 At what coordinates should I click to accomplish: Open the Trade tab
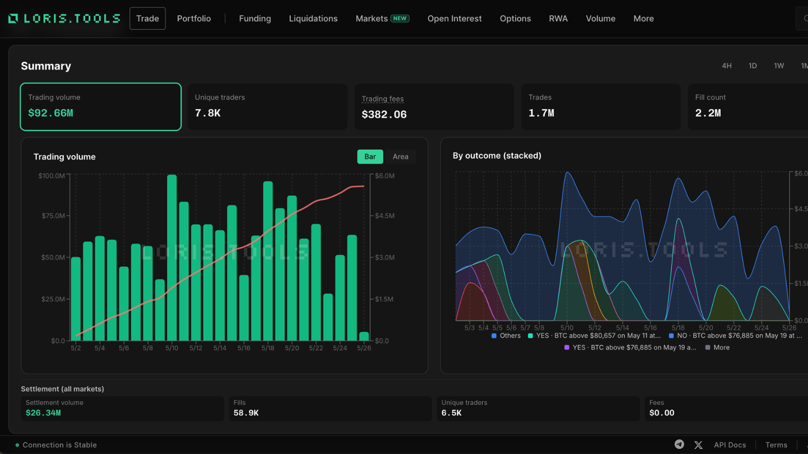[147, 19]
